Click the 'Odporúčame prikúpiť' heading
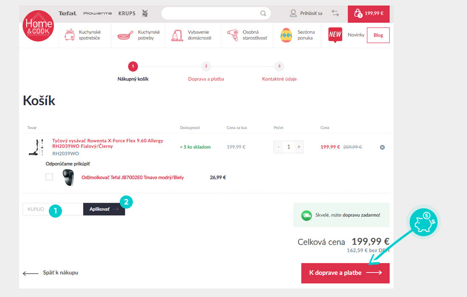This screenshot has height=297, width=467. [x=68, y=164]
